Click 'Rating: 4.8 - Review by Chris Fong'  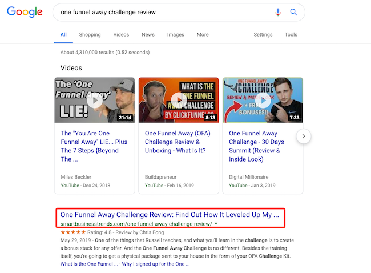126,232
